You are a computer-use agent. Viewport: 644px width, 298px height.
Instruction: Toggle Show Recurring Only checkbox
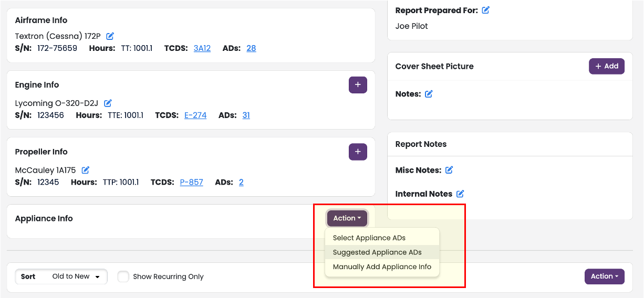point(123,276)
